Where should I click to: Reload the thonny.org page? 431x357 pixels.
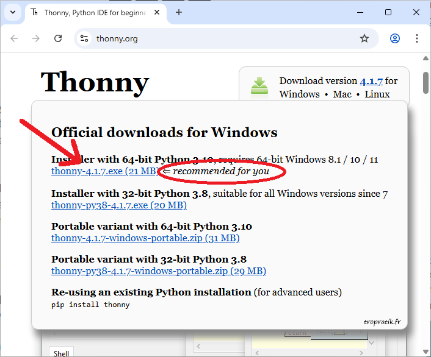pyautogui.click(x=58, y=38)
